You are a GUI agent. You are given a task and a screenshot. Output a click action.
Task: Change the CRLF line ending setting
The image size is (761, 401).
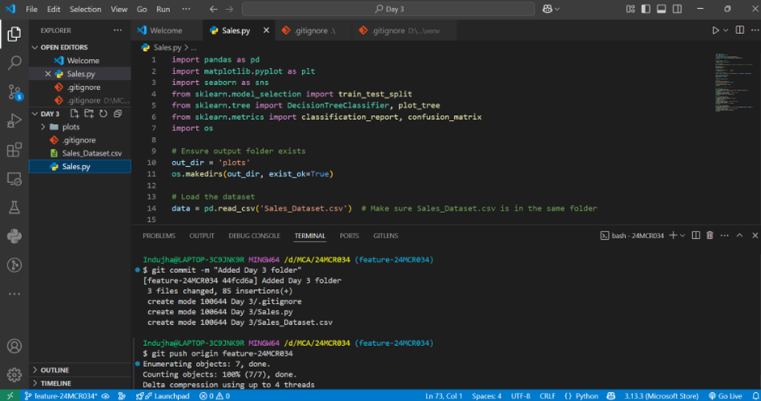pyautogui.click(x=547, y=395)
